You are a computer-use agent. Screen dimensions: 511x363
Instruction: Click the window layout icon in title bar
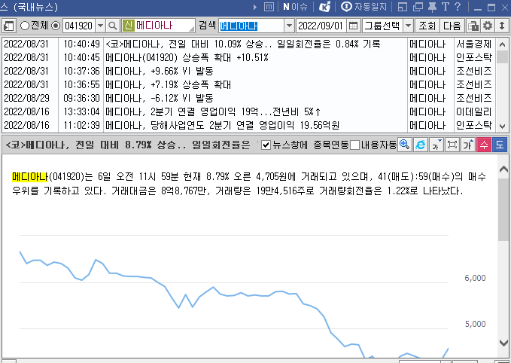pos(403,7)
